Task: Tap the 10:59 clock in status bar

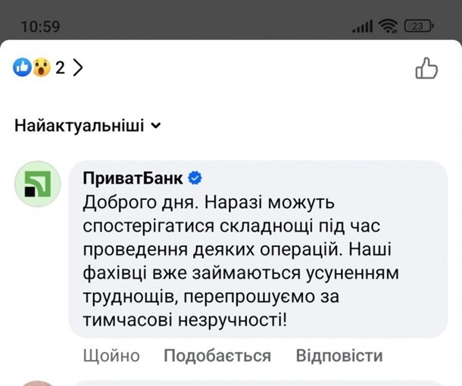Action: click(x=40, y=26)
